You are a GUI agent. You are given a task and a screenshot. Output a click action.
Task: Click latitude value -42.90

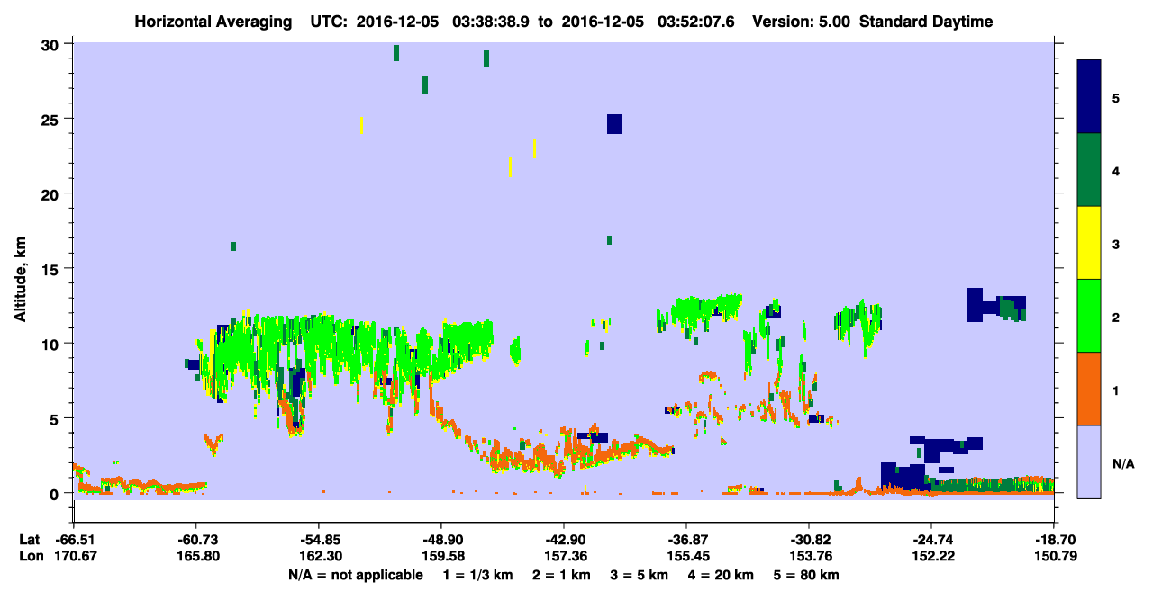pos(563,540)
